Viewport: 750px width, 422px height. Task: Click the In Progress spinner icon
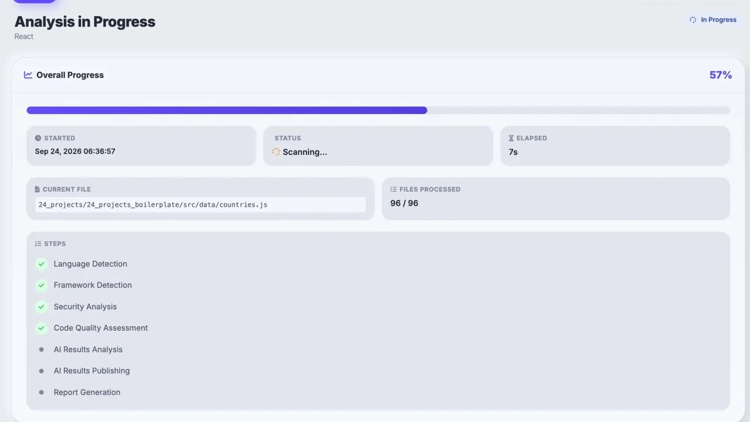pyautogui.click(x=693, y=20)
